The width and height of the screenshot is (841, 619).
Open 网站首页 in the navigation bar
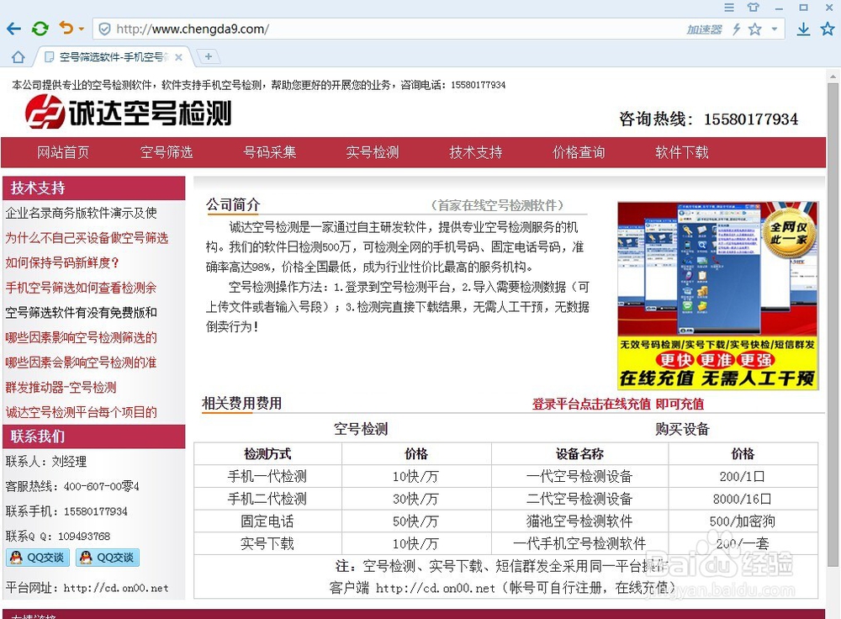[x=63, y=152]
